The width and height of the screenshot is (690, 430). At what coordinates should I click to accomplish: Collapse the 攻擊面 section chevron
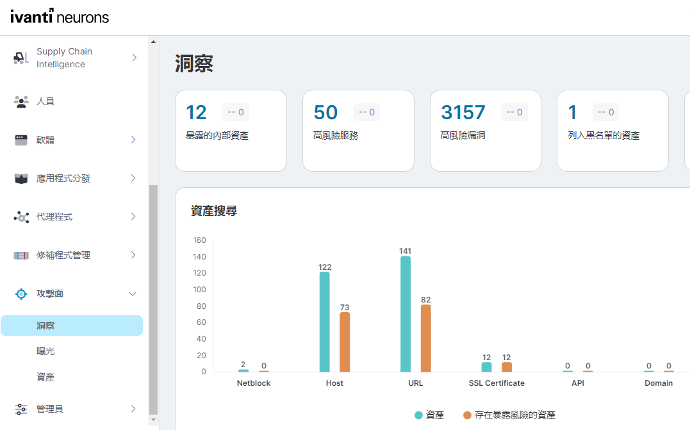(x=133, y=294)
